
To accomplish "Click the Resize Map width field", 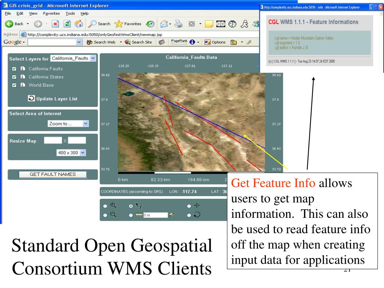I will [x=53, y=140].
